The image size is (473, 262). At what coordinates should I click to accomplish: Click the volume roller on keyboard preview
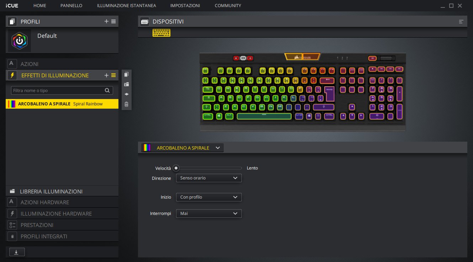click(387, 58)
